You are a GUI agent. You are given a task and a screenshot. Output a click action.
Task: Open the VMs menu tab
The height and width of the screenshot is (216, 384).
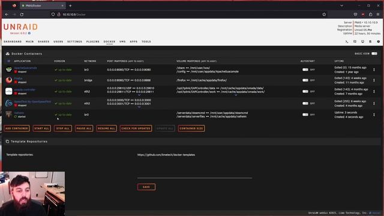pos(122,41)
